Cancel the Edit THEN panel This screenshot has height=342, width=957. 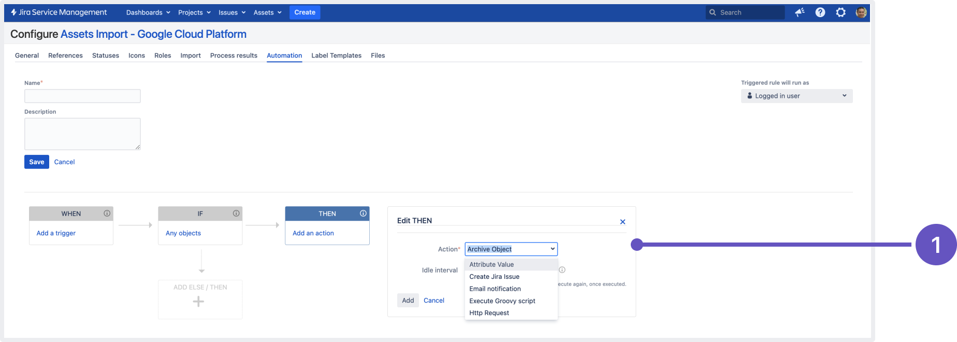(x=434, y=301)
